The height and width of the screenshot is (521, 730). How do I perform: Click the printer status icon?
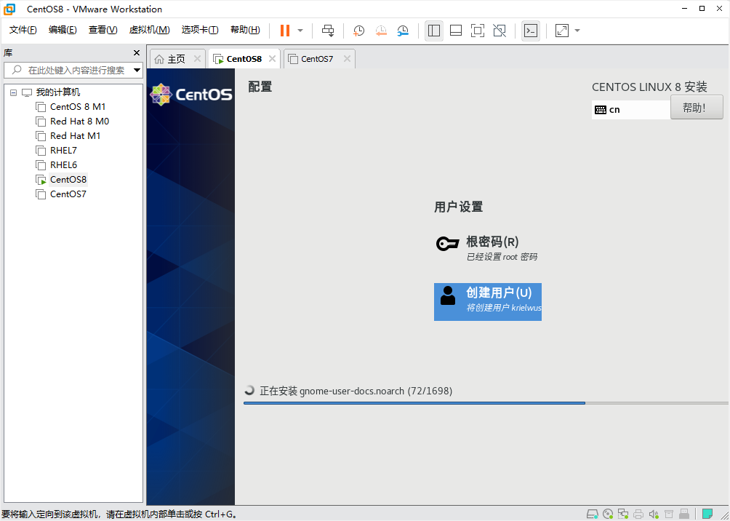point(638,514)
